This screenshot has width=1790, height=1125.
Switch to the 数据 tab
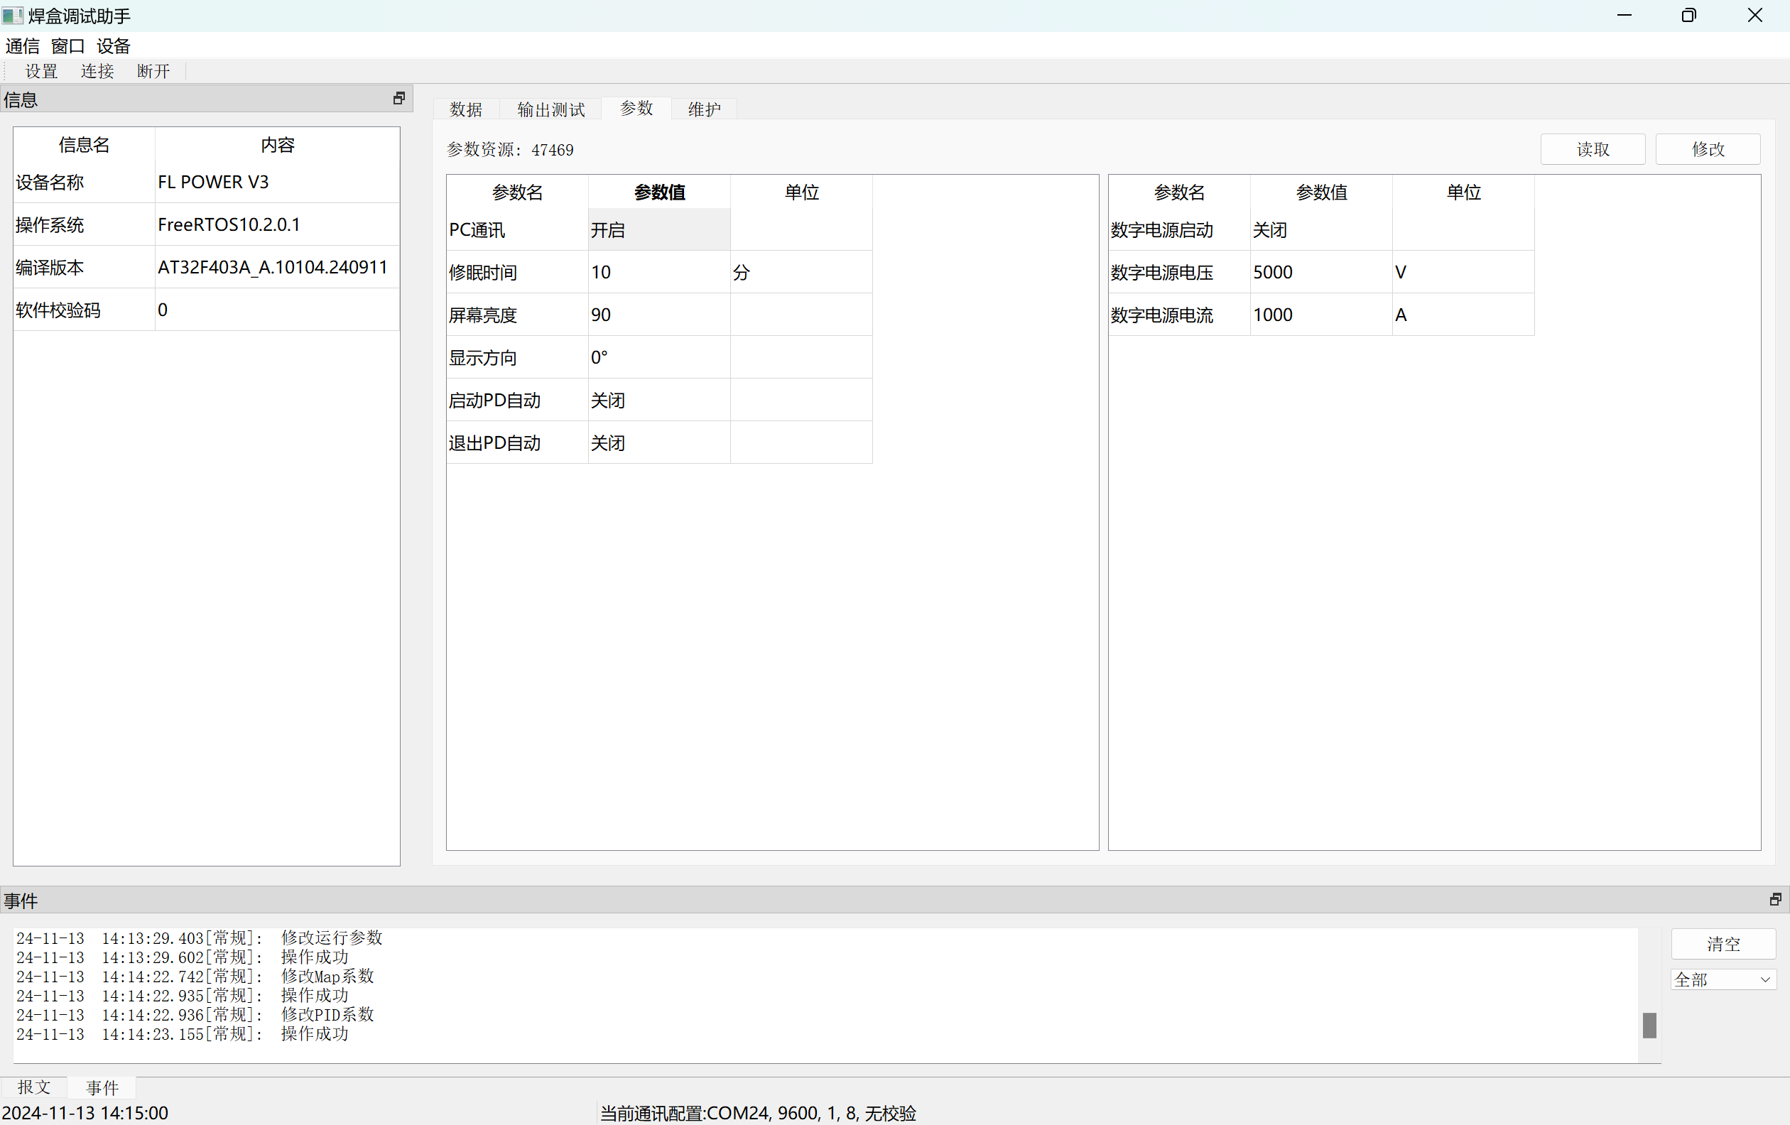pyautogui.click(x=466, y=109)
